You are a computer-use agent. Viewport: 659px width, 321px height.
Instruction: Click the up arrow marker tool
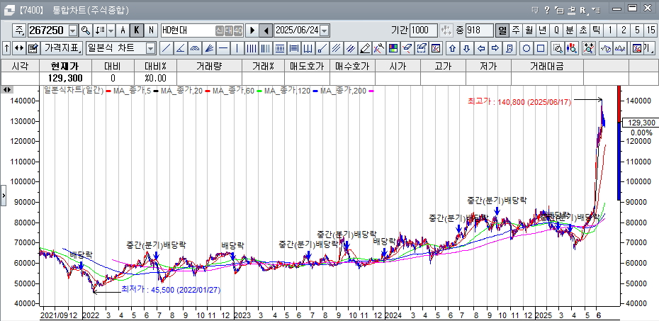tap(452, 48)
